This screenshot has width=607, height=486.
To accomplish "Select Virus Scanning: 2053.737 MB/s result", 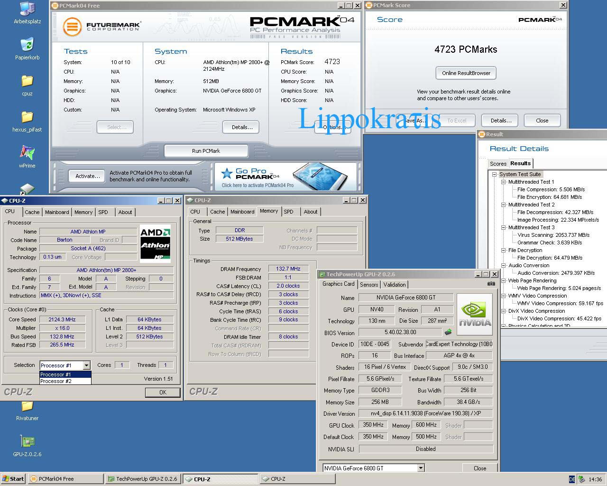I will coord(553,235).
